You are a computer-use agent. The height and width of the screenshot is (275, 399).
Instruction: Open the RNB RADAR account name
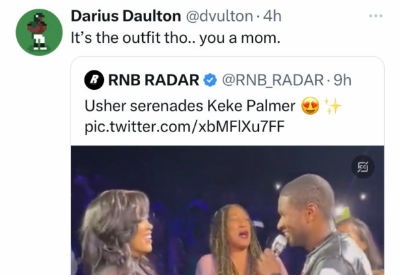[x=154, y=80]
